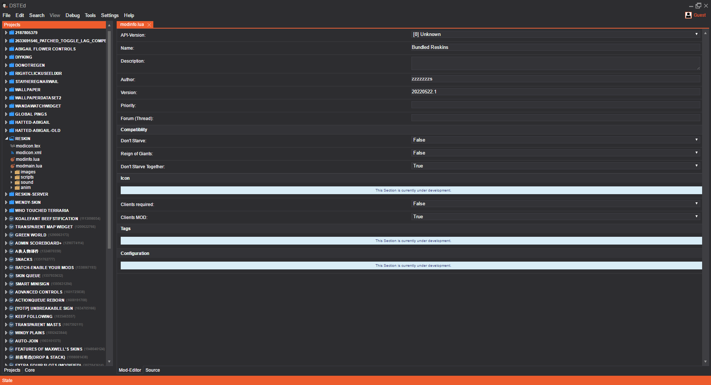Close the modinfo.lua tab
The image size is (711, 385).
149,25
